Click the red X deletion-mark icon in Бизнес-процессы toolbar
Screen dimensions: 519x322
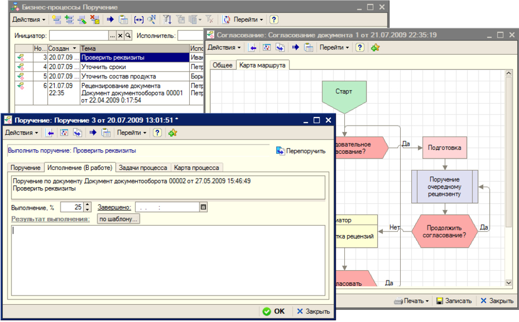[95, 20]
